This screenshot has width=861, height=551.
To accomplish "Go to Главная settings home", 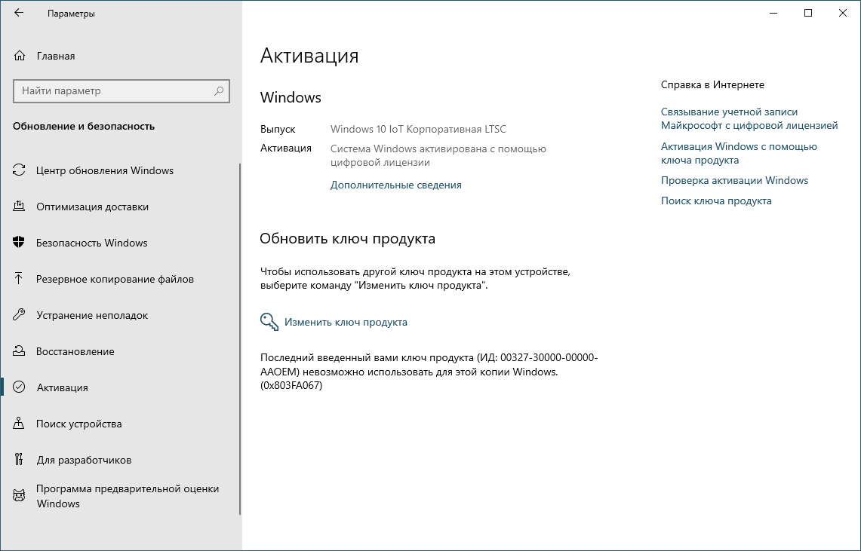I will click(x=120, y=56).
